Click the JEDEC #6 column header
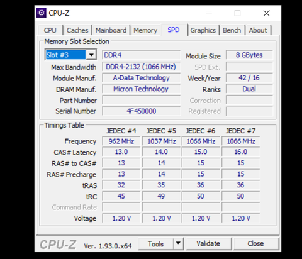 [x=201, y=131]
